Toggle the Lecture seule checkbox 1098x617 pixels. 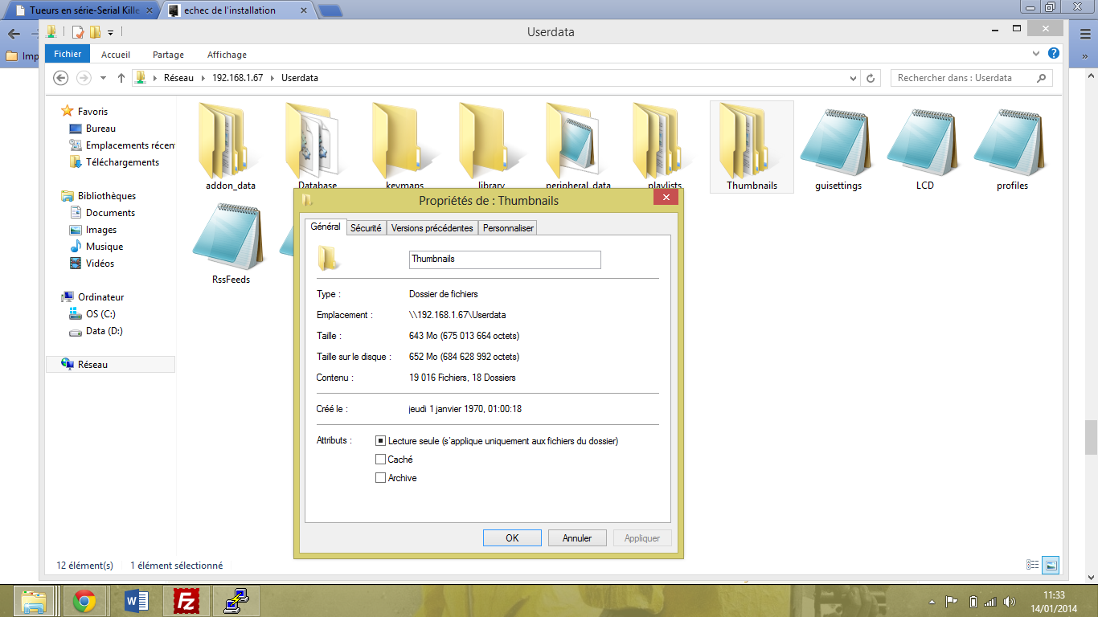(381, 441)
